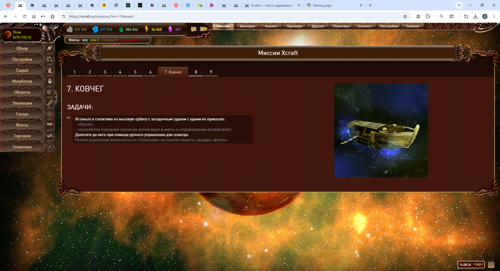500x271 pixels.
Task: Open the chat speech bubble icon
Action: point(193,29)
